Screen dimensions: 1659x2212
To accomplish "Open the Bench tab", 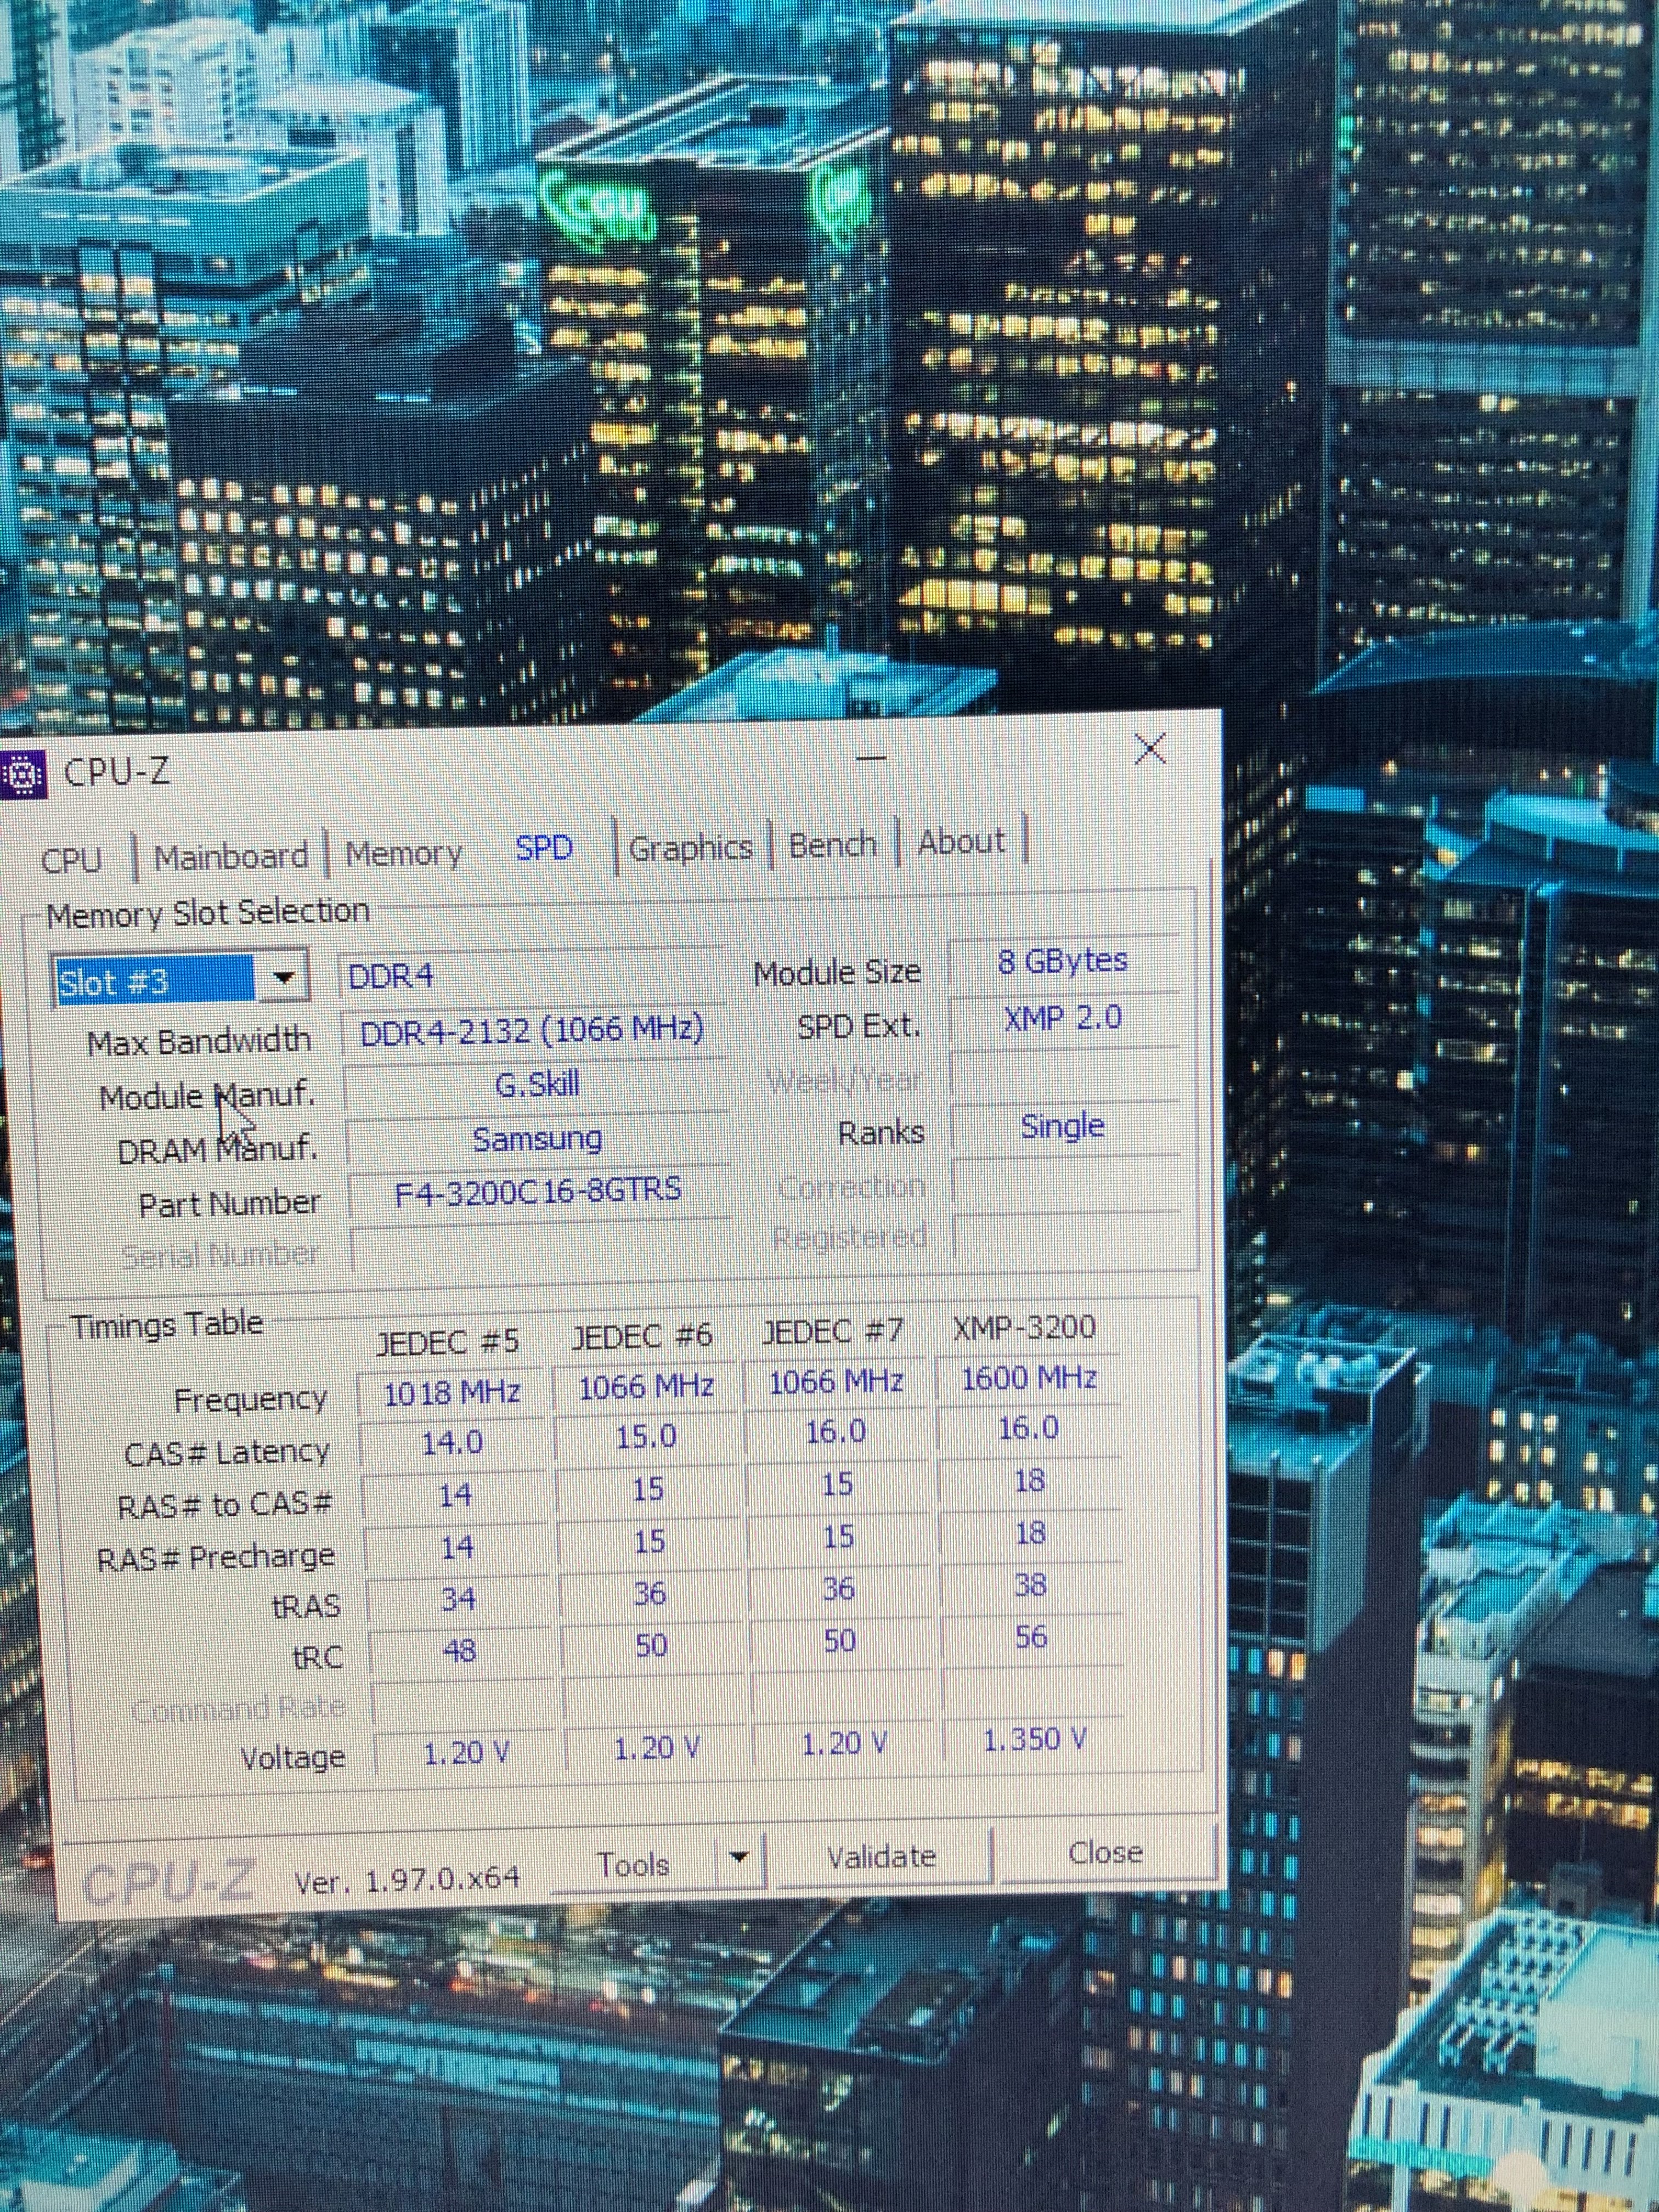I will coord(832,844).
